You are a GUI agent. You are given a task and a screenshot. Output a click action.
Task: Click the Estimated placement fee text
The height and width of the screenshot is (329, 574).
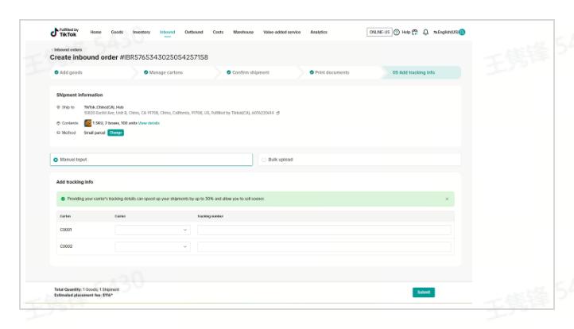(x=83, y=296)
